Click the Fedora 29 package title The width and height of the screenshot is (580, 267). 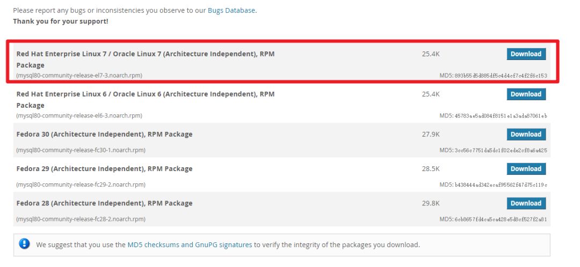pos(104,168)
